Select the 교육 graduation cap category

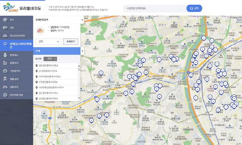tap(16, 28)
